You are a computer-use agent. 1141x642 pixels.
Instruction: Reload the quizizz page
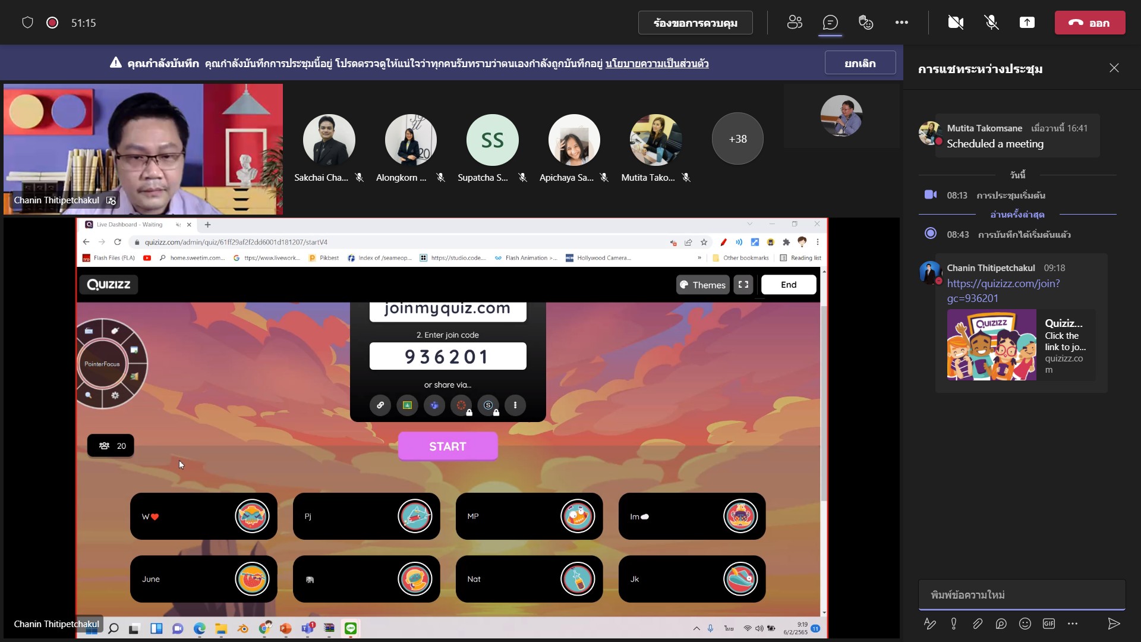tap(118, 242)
